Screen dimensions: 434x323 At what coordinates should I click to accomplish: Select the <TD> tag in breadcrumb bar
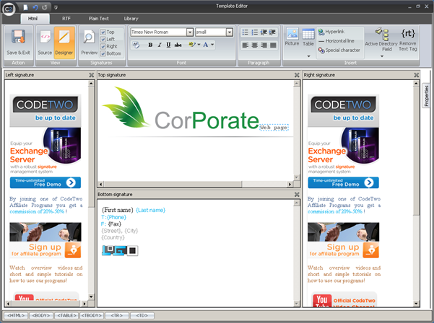(x=142, y=316)
